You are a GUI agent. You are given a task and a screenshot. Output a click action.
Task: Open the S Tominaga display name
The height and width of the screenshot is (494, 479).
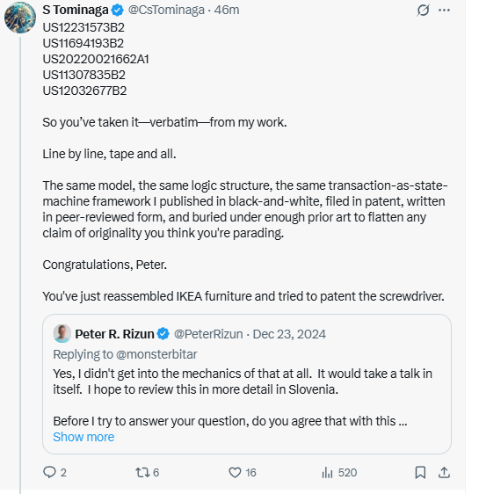click(76, 10)
